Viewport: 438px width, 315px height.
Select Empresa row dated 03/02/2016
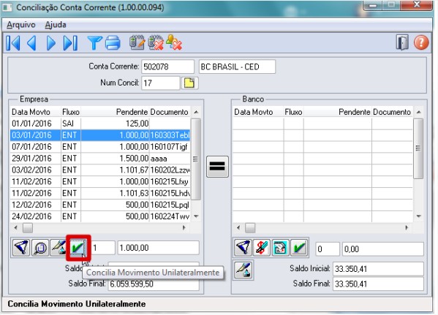click(100, 170)
